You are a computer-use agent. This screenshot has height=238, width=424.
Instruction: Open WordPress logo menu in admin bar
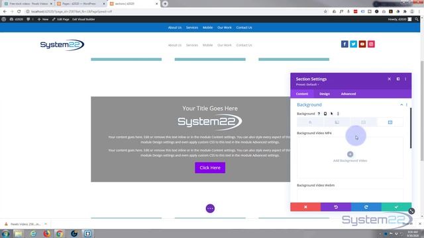pos(4,19)
